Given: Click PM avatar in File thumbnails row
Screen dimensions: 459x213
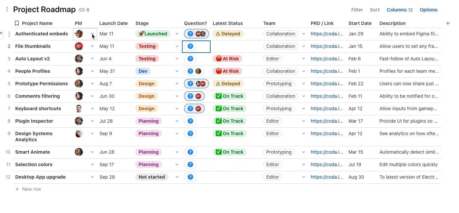Looking at the screenshot, I should click(x=79, y=47).
